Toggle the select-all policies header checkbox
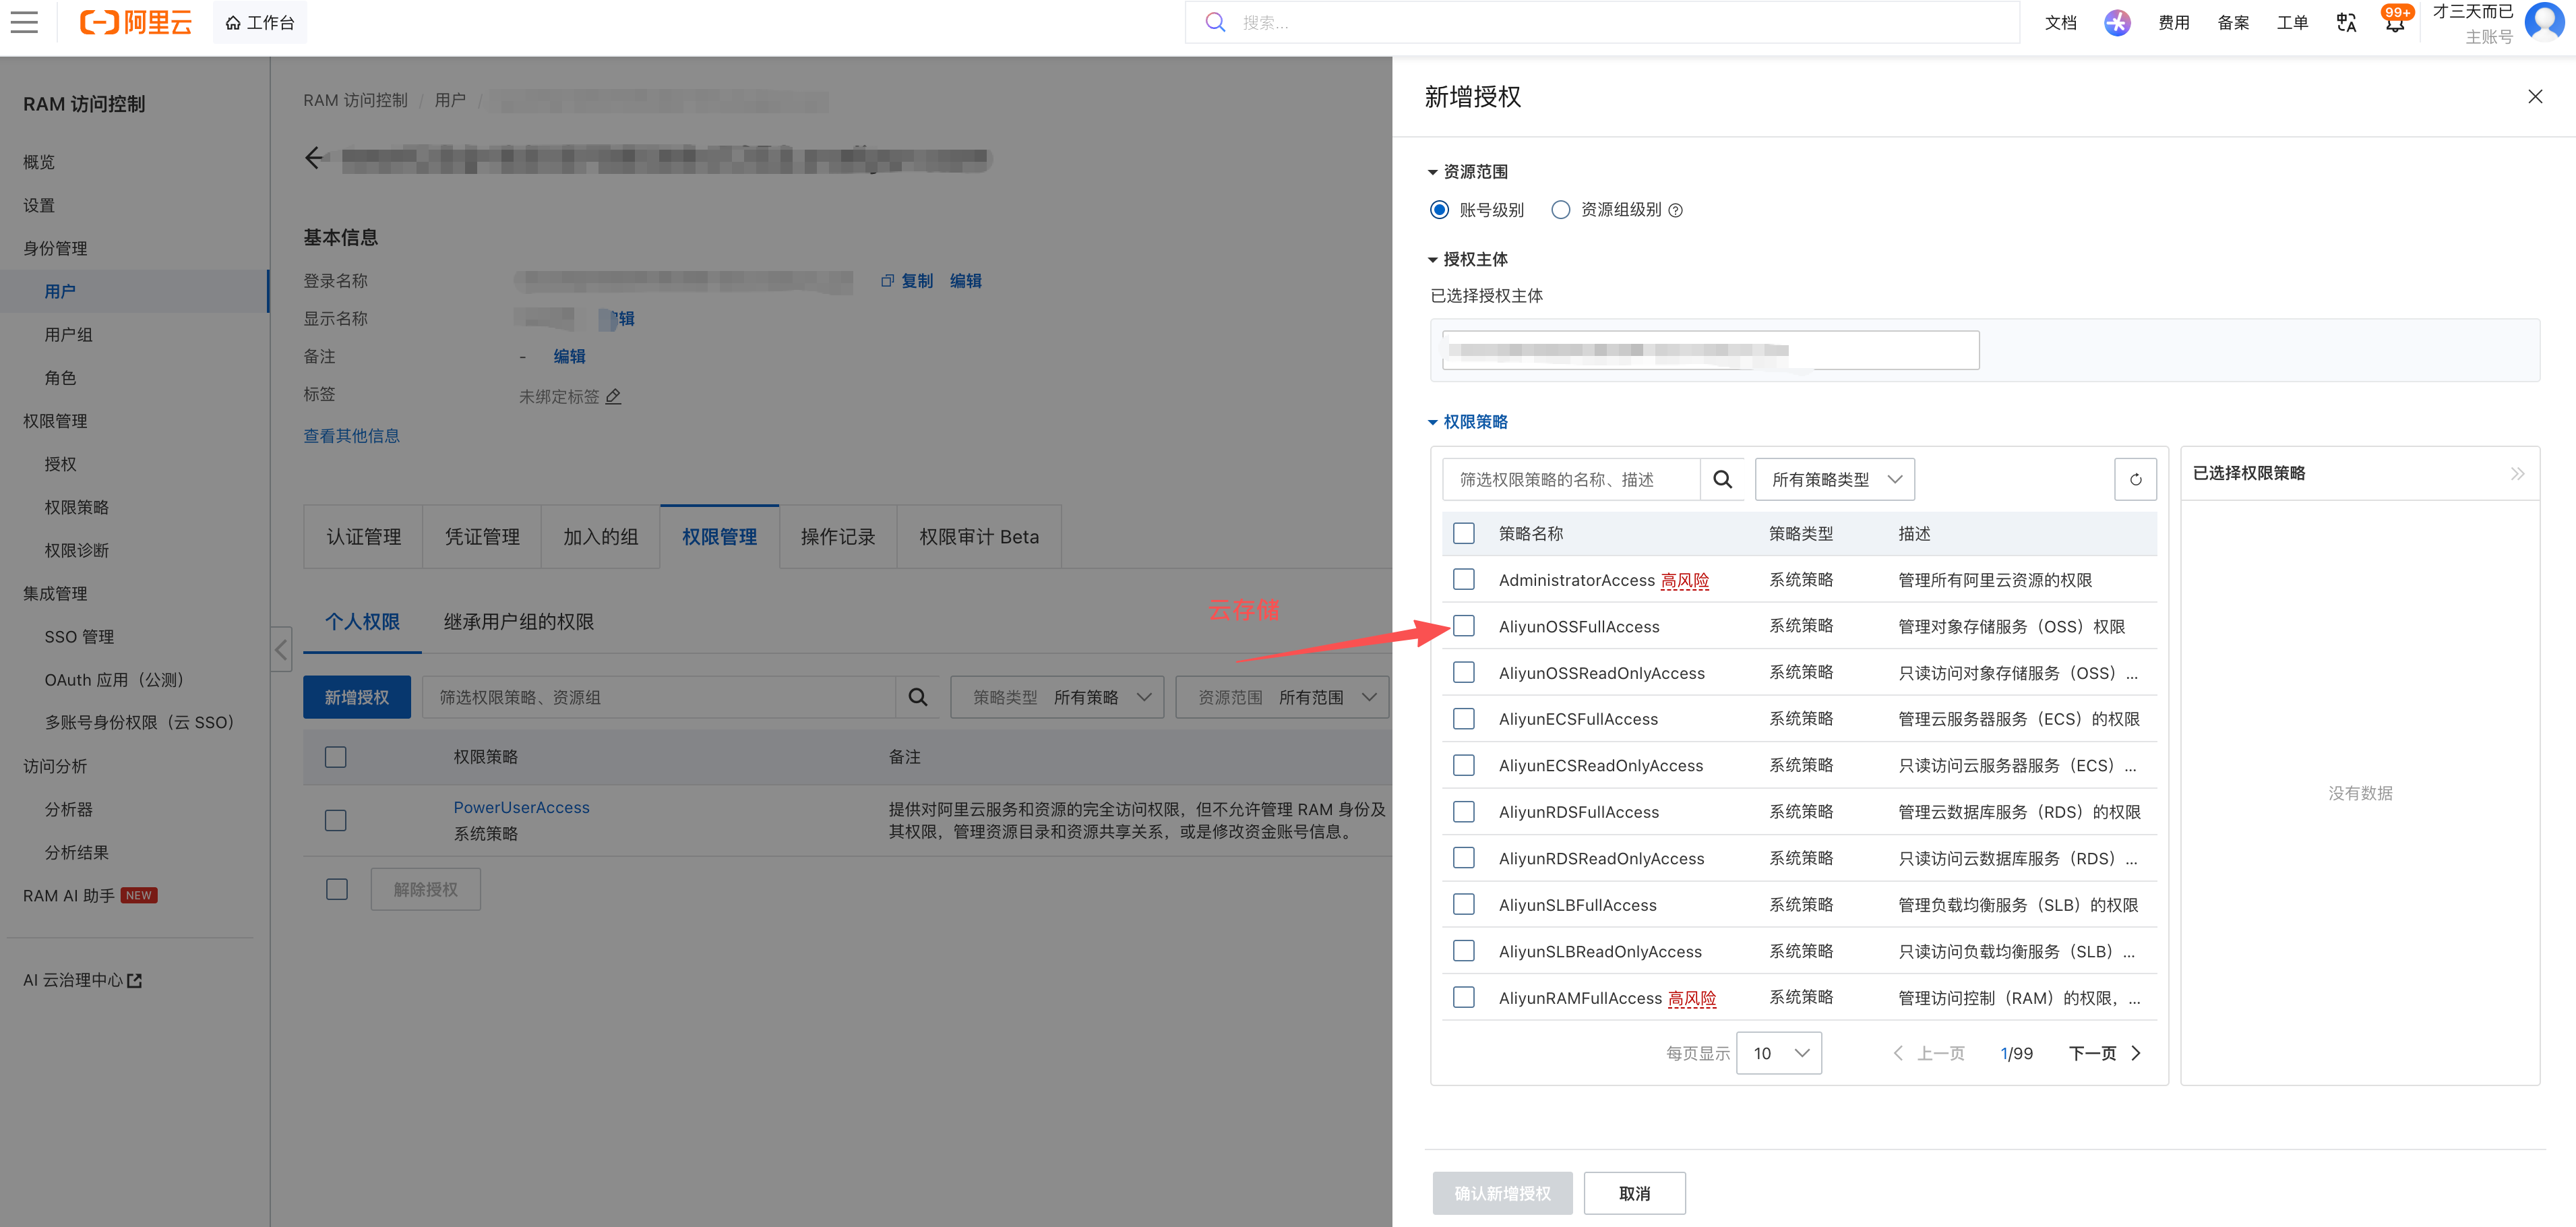2576x1227 pixels. click(1464, 533)
